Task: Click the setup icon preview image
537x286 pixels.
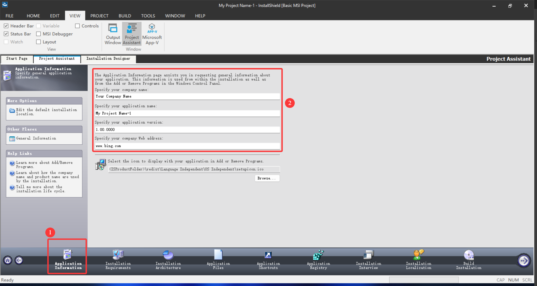Action: click(x=100, y=165)
